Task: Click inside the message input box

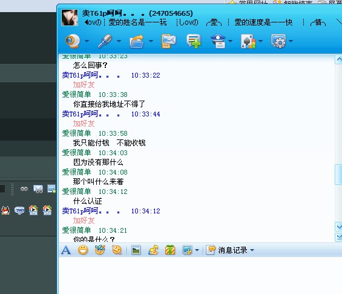Action: tap(200, 275)
